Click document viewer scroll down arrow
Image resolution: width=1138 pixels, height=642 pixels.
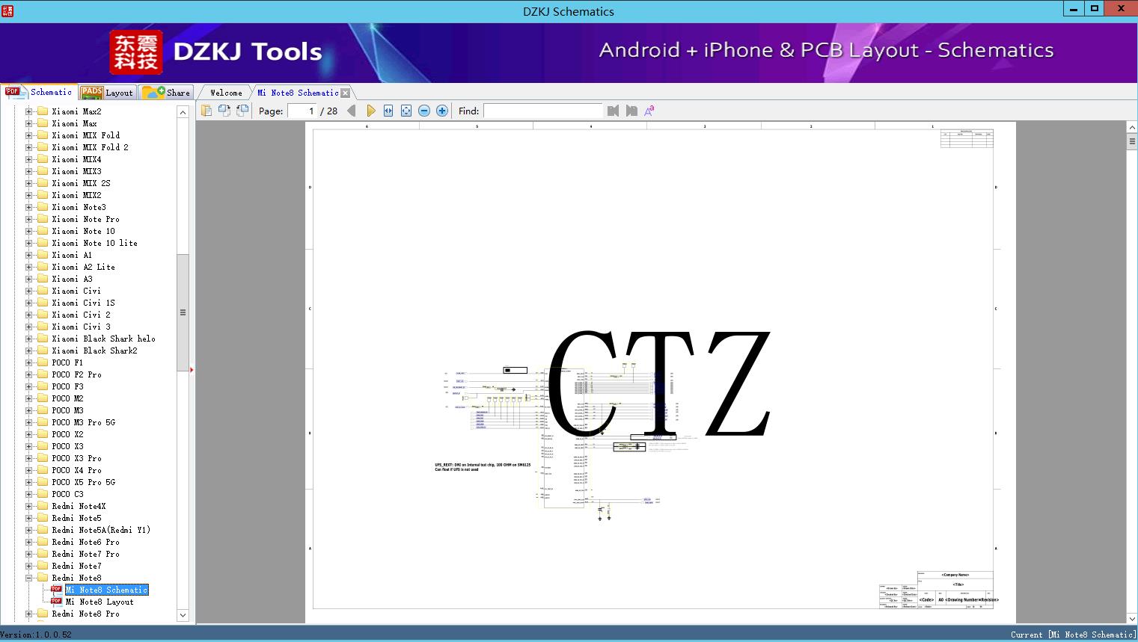(1132, 618)
